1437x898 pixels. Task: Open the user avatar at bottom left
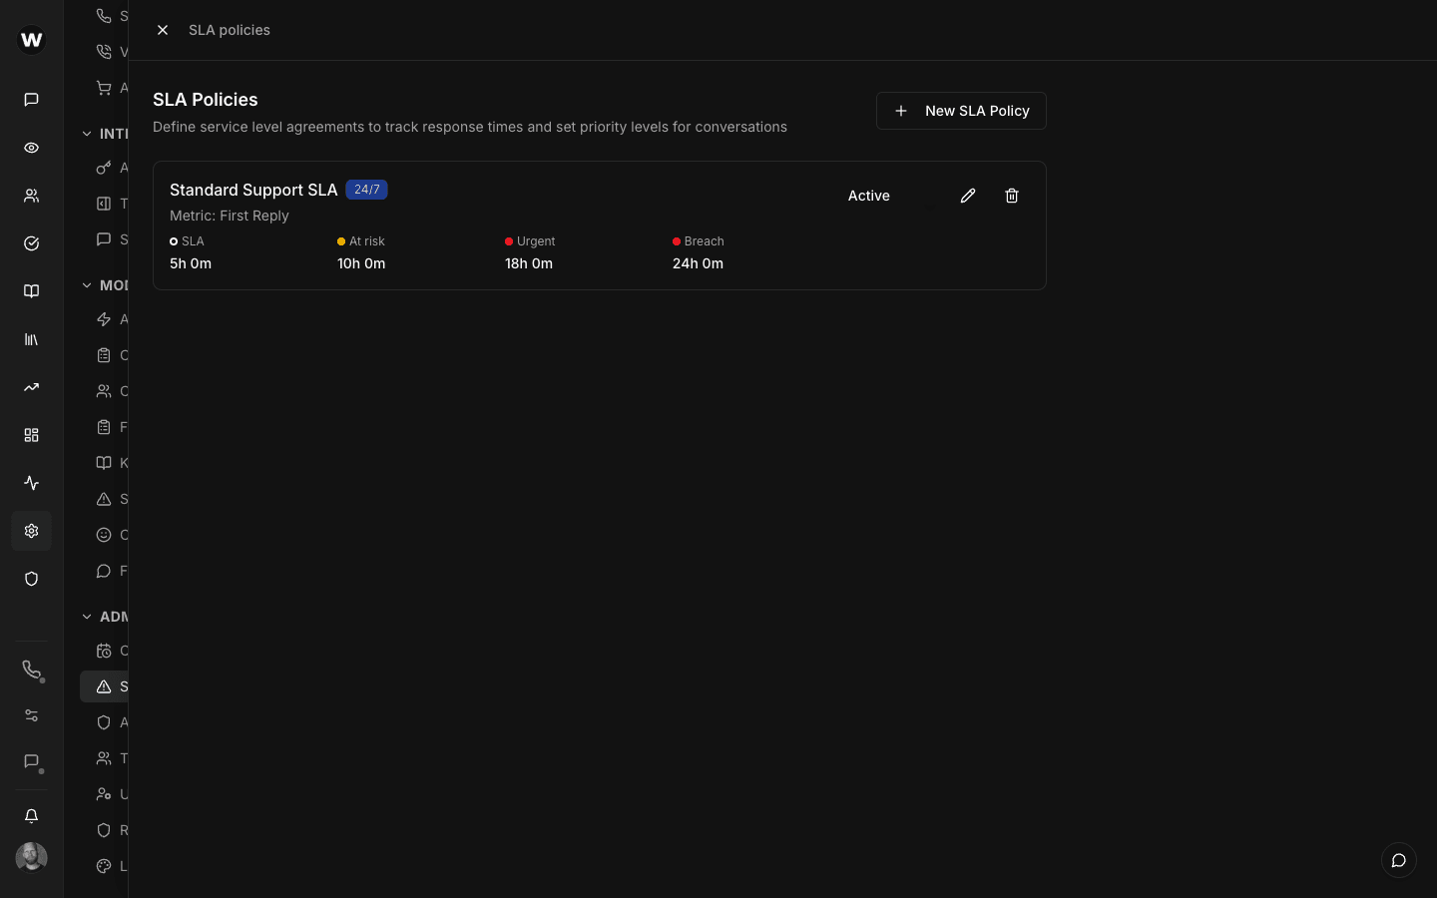tap(31, 857)
